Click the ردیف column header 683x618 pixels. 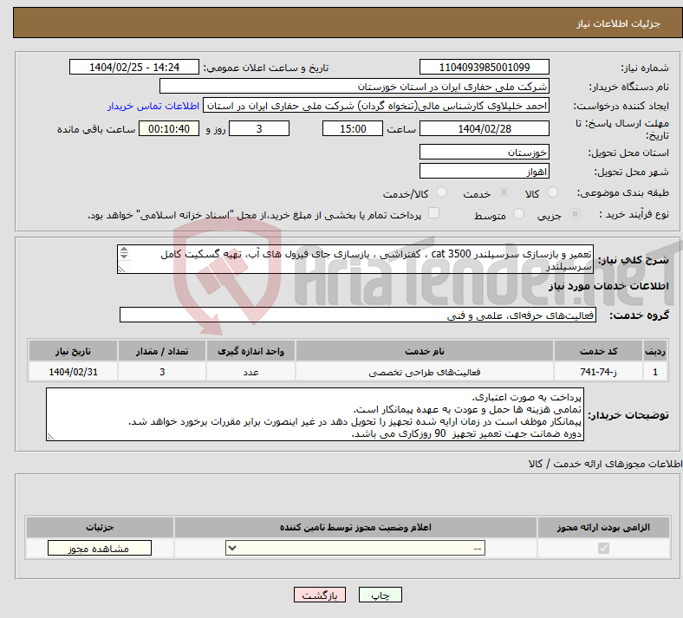[x=655, y=351]
